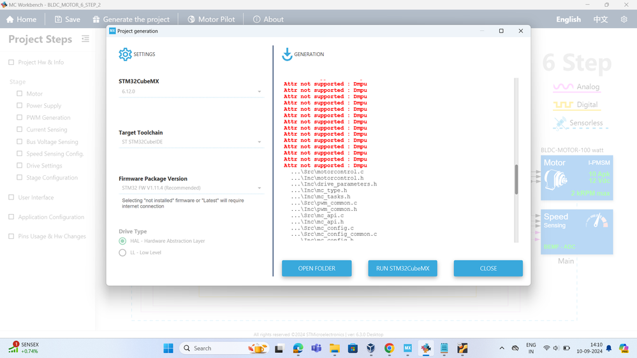Click the taskbar Search box
The width and height of the screenshot is (637, 358).
tap(224, 348)
